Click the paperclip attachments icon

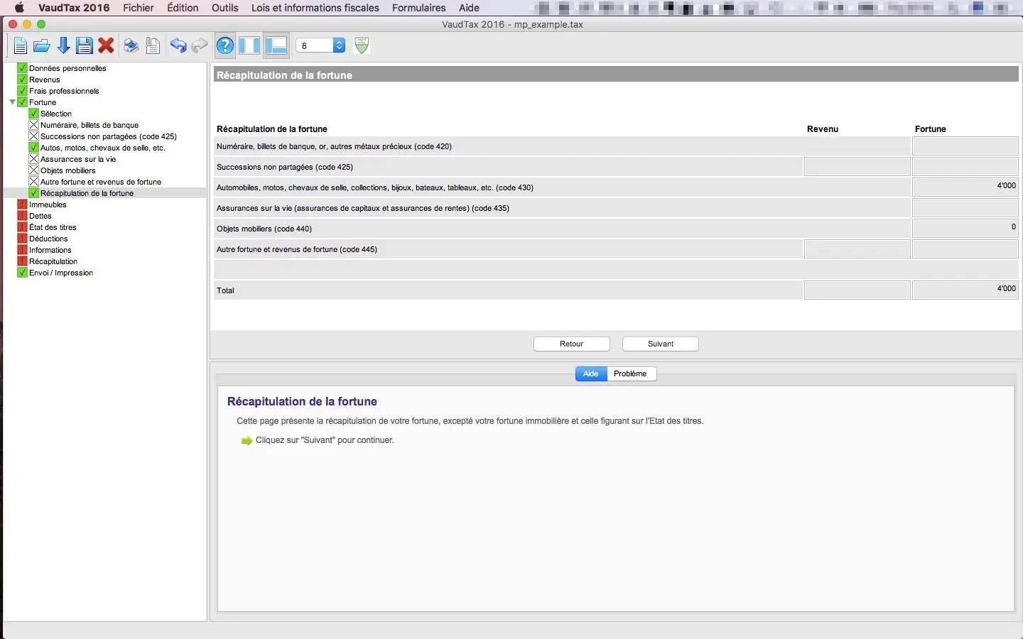tap(153, 46)
